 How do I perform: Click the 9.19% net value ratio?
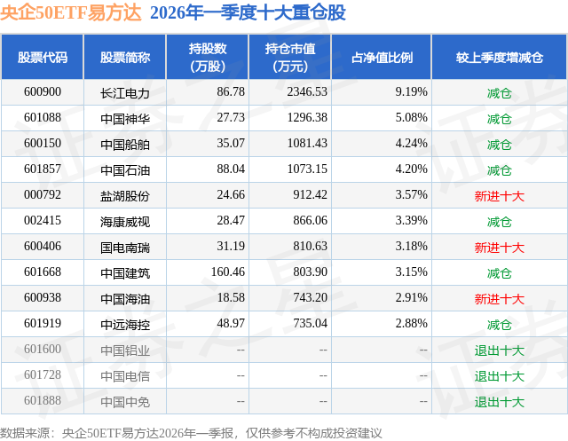pyautogui.click(x=411, y=92)
